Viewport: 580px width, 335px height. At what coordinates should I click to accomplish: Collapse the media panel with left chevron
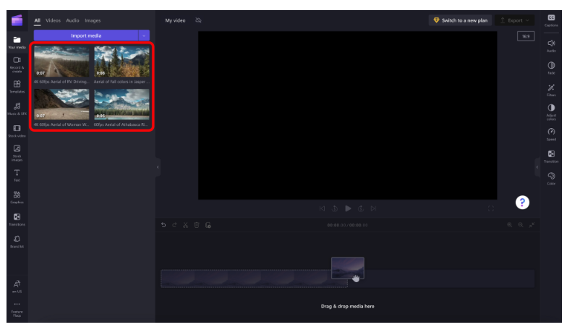tap(158, 167)
